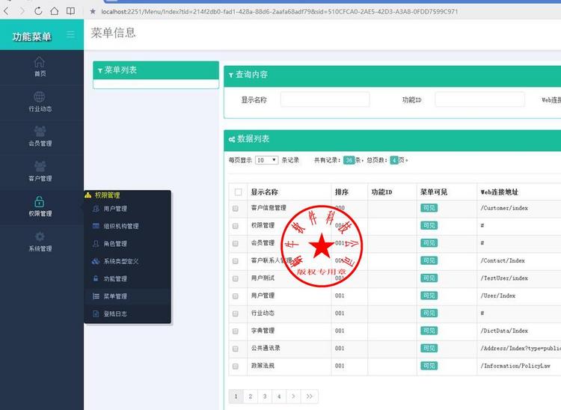
Task: Click 功能管理 lock icon in submenu
Action: click(96, 278)
